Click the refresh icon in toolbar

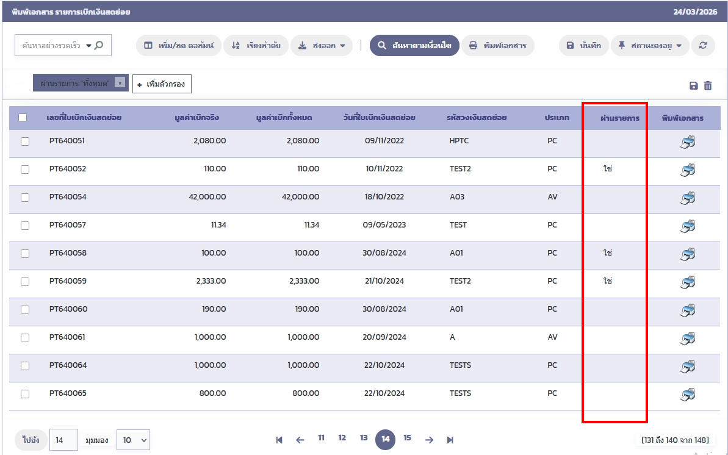click(703, 46)
